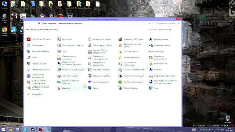Image resolution: width=235 pixels, height=132 pixels.
Task: Open Значки области уведомлений item
Action: pos(97,51)
